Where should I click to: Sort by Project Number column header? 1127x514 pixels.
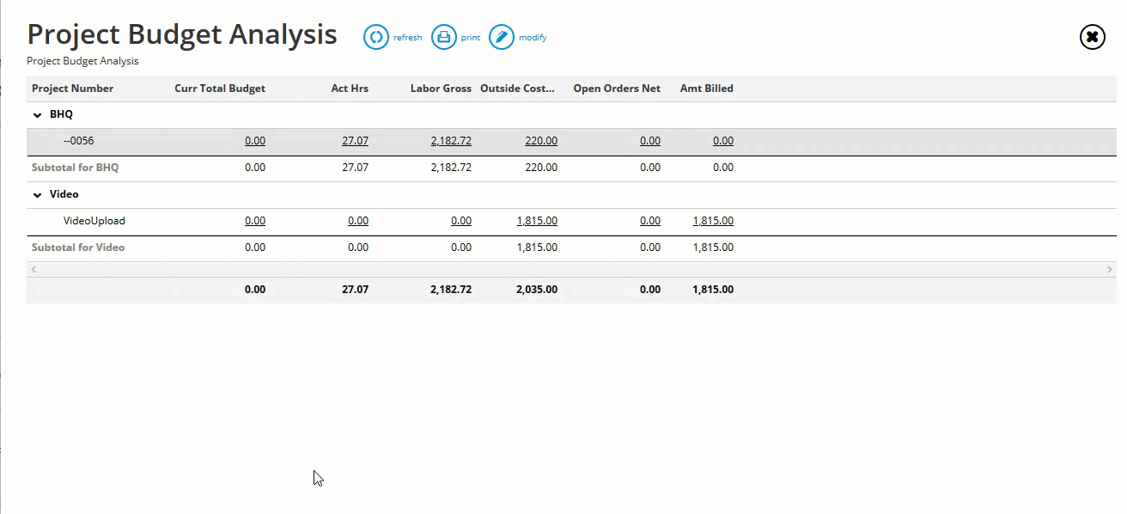[x=73, y=89]
